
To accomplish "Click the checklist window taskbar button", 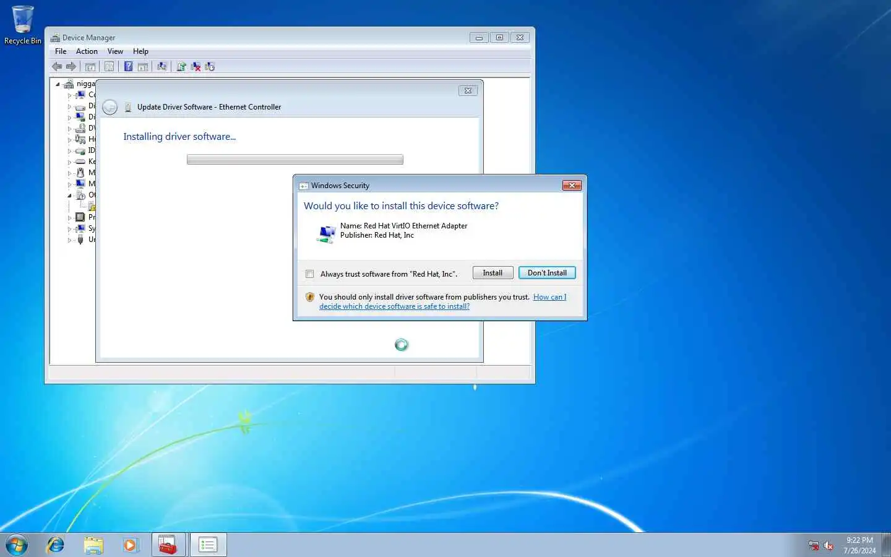I will click(208, 545).
